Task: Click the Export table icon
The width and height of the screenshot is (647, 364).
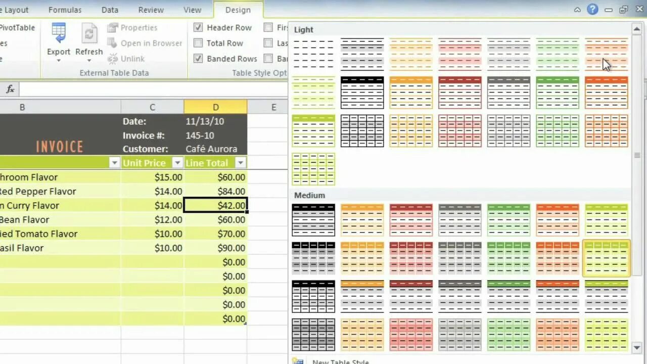Action: coord(59,34)
